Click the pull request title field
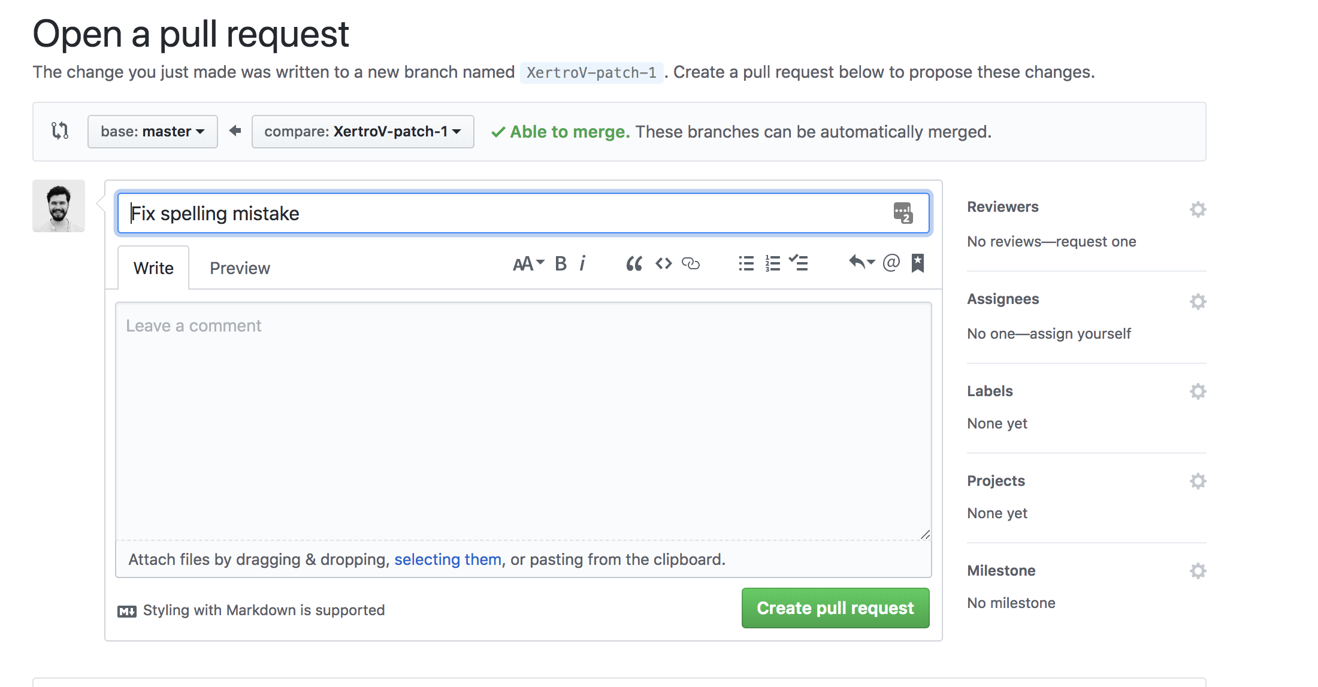 click(524, 213)
